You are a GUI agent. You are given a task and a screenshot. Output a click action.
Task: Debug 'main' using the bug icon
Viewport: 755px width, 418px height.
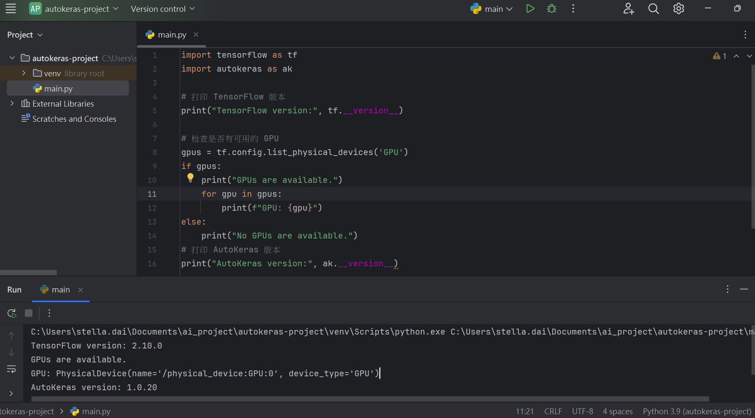(552, 9)
